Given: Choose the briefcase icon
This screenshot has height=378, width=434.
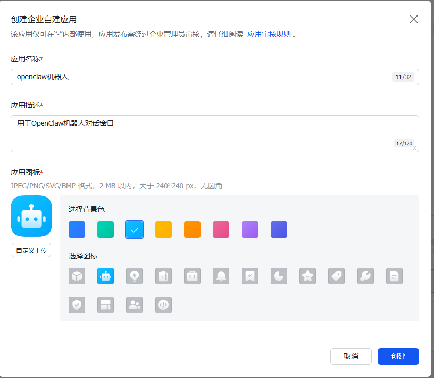Looking at the screenshot, I should pos(192,276).
